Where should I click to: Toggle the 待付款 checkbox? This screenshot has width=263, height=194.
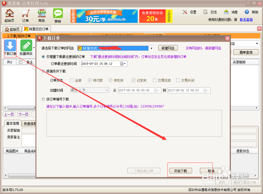click(x=90, y=80)
